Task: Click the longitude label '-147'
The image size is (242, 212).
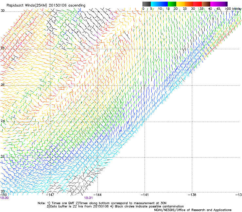Action: (50, 195)
